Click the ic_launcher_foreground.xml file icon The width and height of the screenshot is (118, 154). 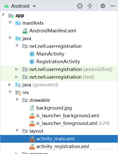point(32,124)
